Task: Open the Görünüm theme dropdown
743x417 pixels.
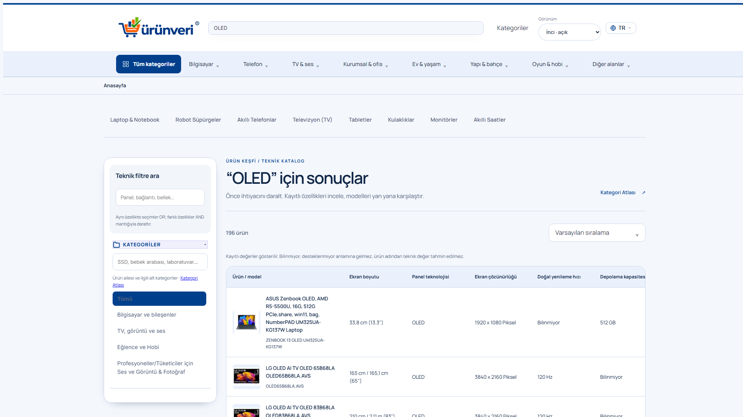Action: tap(569, 32)
